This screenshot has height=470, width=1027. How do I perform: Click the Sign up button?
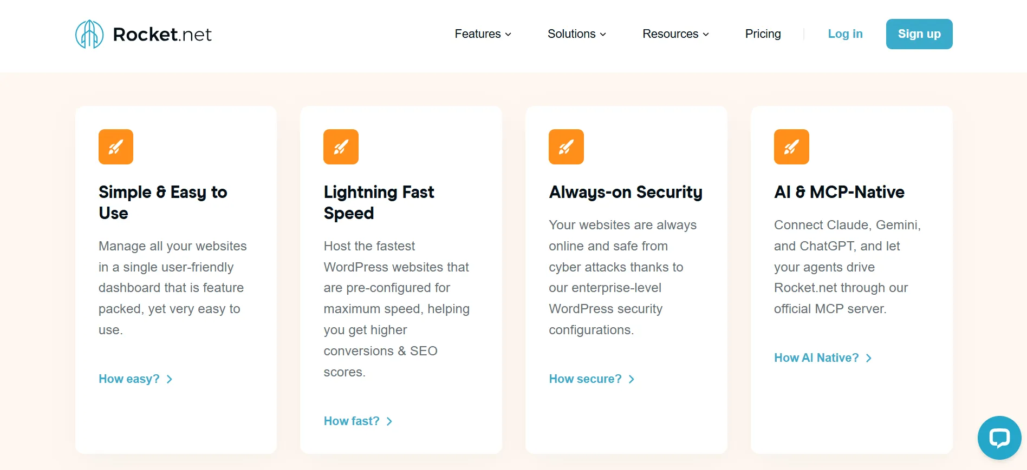919,34
